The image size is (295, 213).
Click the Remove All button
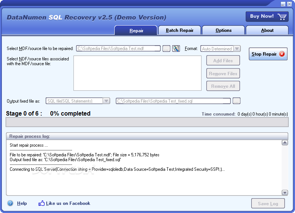click(x=223, y=86)
